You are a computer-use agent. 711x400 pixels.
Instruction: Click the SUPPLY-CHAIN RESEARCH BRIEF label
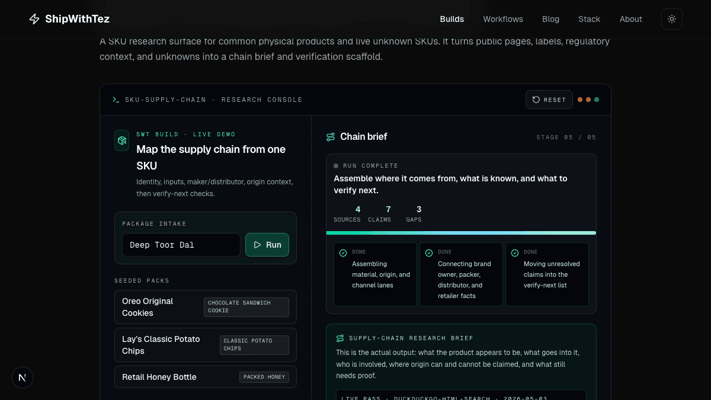tap(411, 338)
